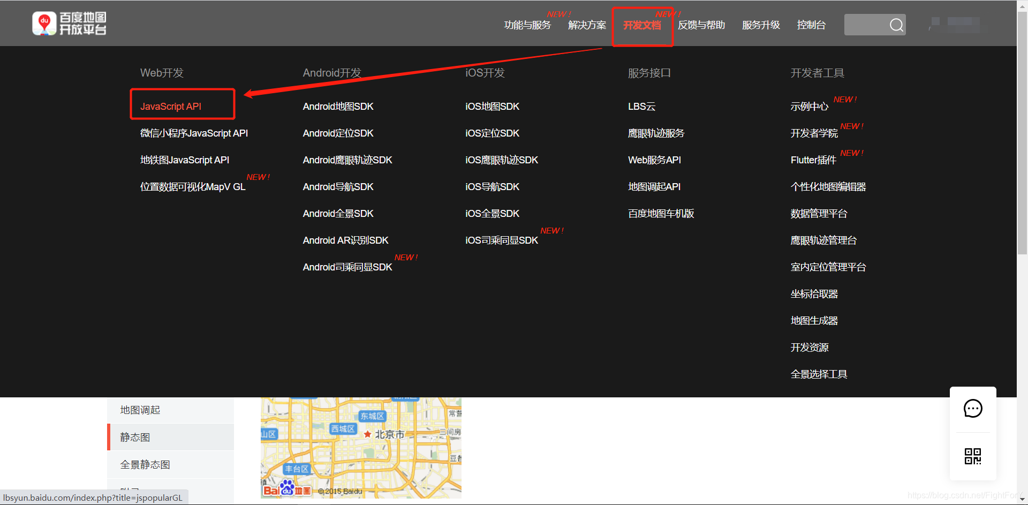Open the 功能与服务 menu

(x=527, y=25)
